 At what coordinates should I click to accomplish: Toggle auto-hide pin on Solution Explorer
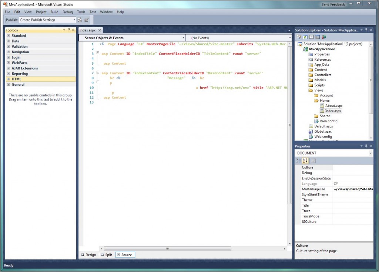point(366,30)
